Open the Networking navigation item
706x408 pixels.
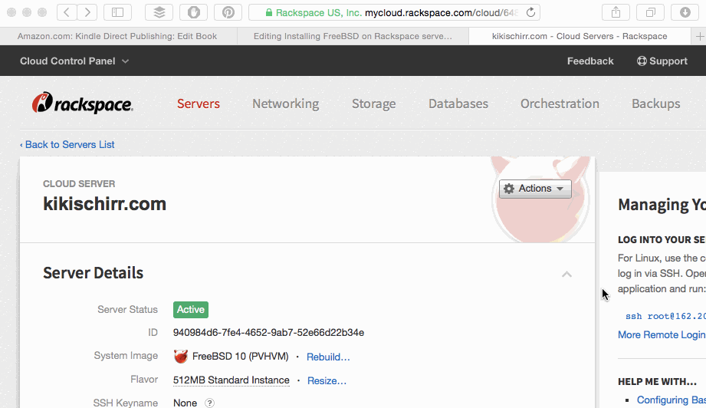coord(285,104)
